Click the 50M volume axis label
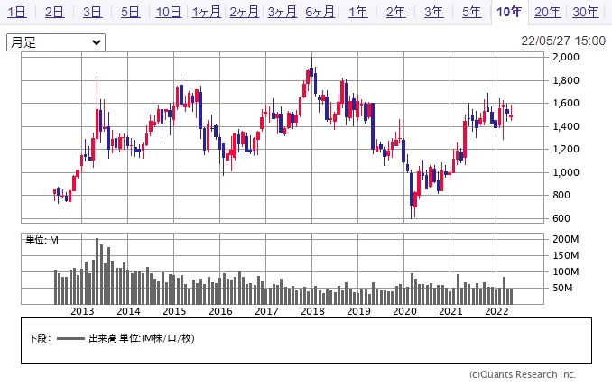This screenshot has width=612, height=386. coord(562,288)
